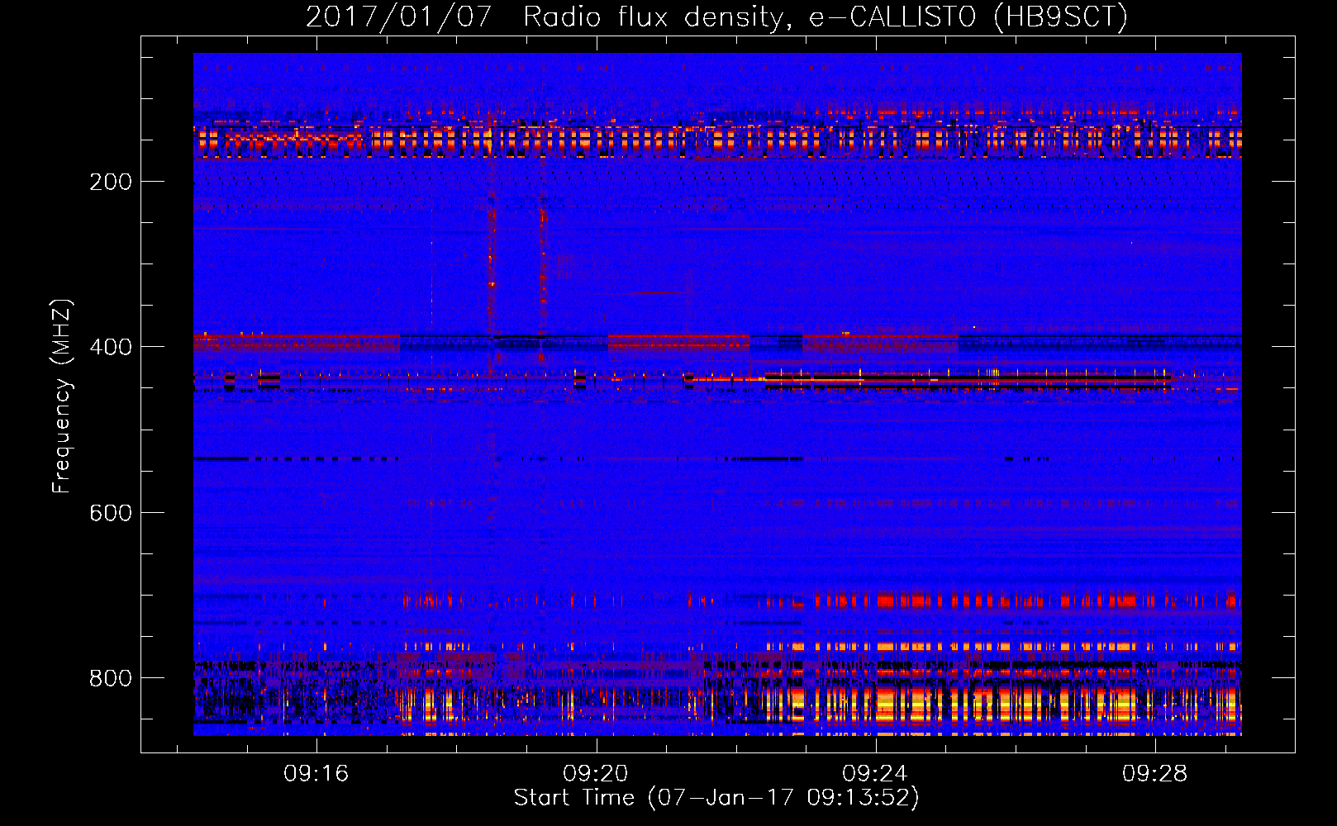Click the 09:16 time tick label
The width and height of the screenshot is (1337, 826).
click(x=316, y=773)
